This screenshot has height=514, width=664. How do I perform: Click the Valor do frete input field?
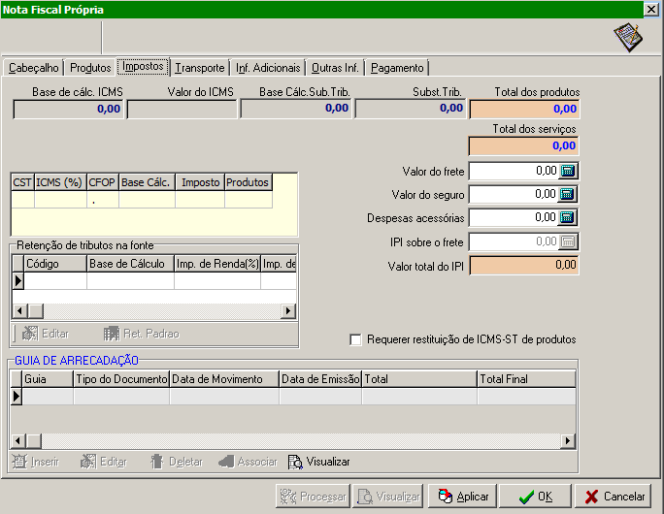pyautogui.click(x=515, y=171)
